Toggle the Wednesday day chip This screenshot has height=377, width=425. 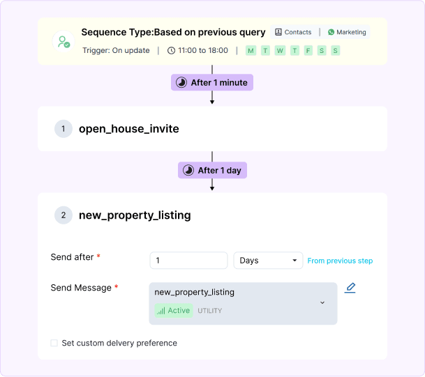280,50
